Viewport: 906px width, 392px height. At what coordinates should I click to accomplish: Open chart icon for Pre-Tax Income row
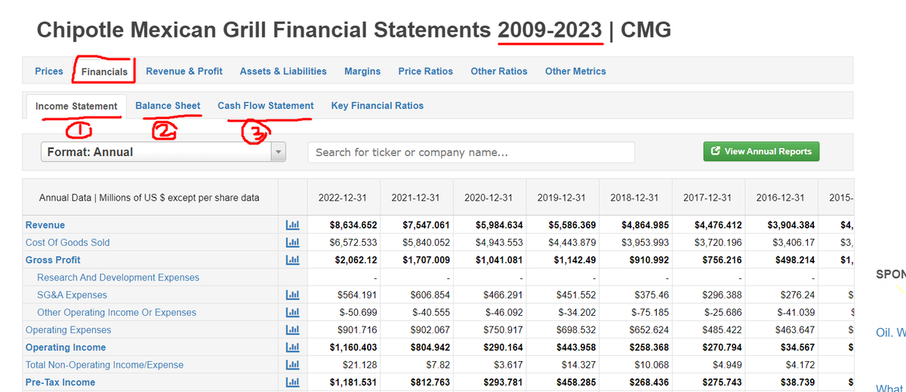coord(293,382)
